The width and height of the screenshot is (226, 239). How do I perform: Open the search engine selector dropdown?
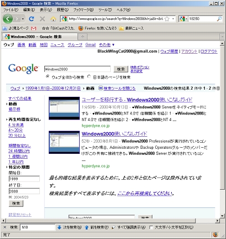[183, 19]
